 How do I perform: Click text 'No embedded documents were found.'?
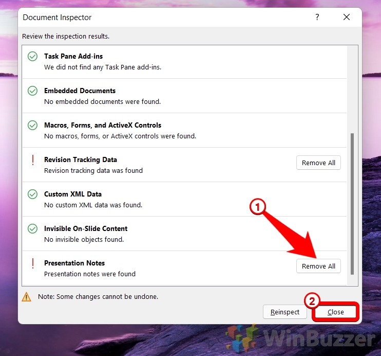click(x=102, y=101)
